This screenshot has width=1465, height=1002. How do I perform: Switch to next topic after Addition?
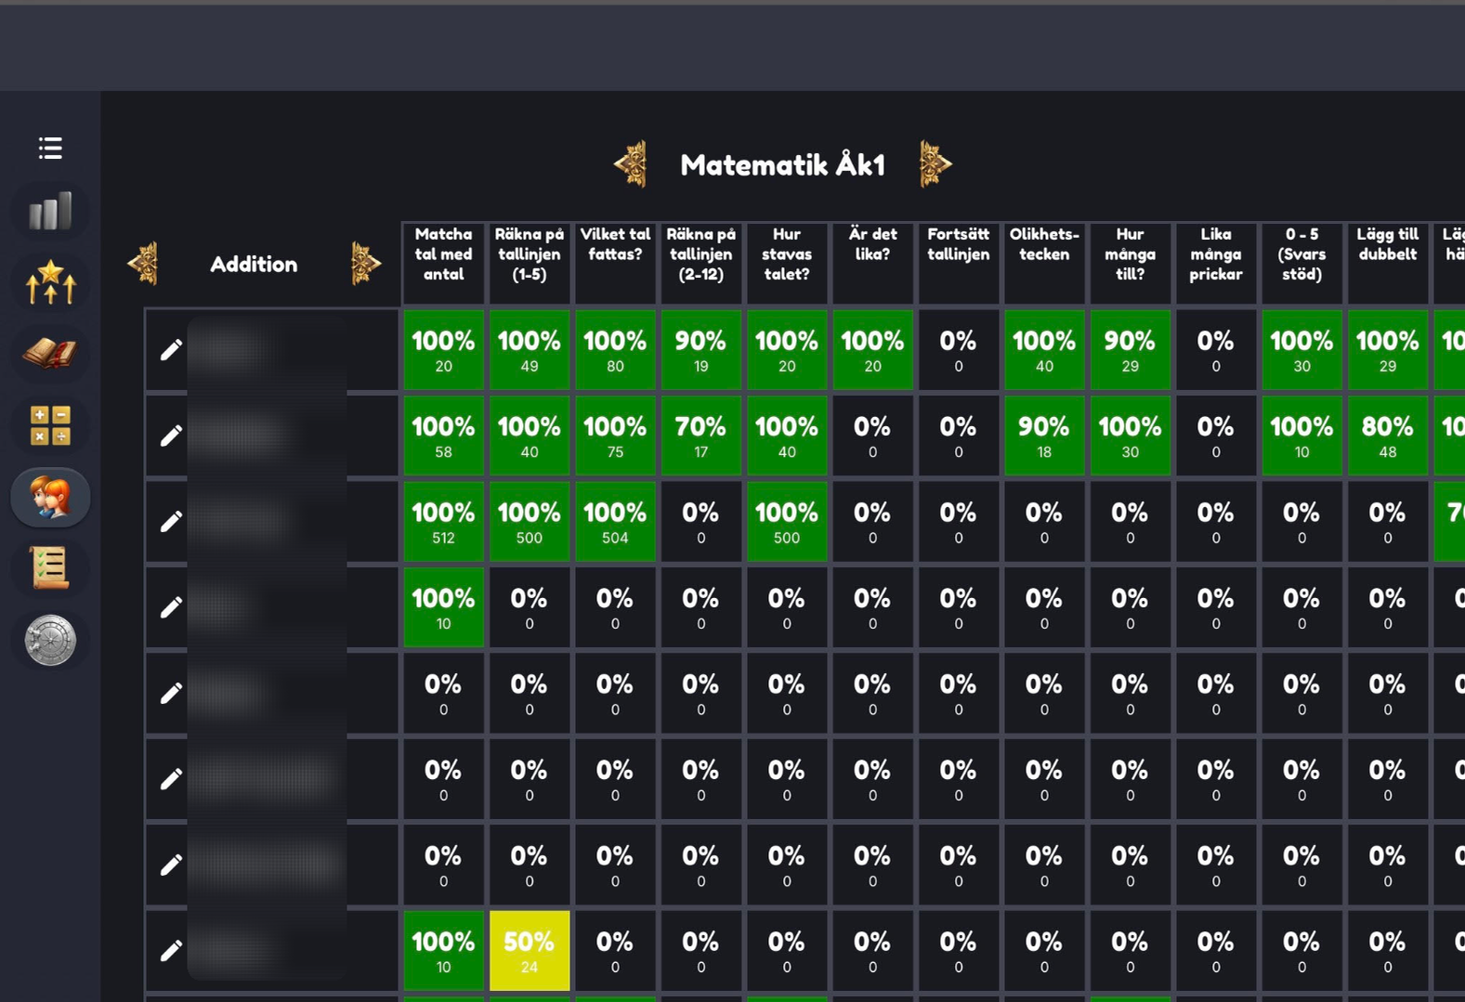(365, 264)
